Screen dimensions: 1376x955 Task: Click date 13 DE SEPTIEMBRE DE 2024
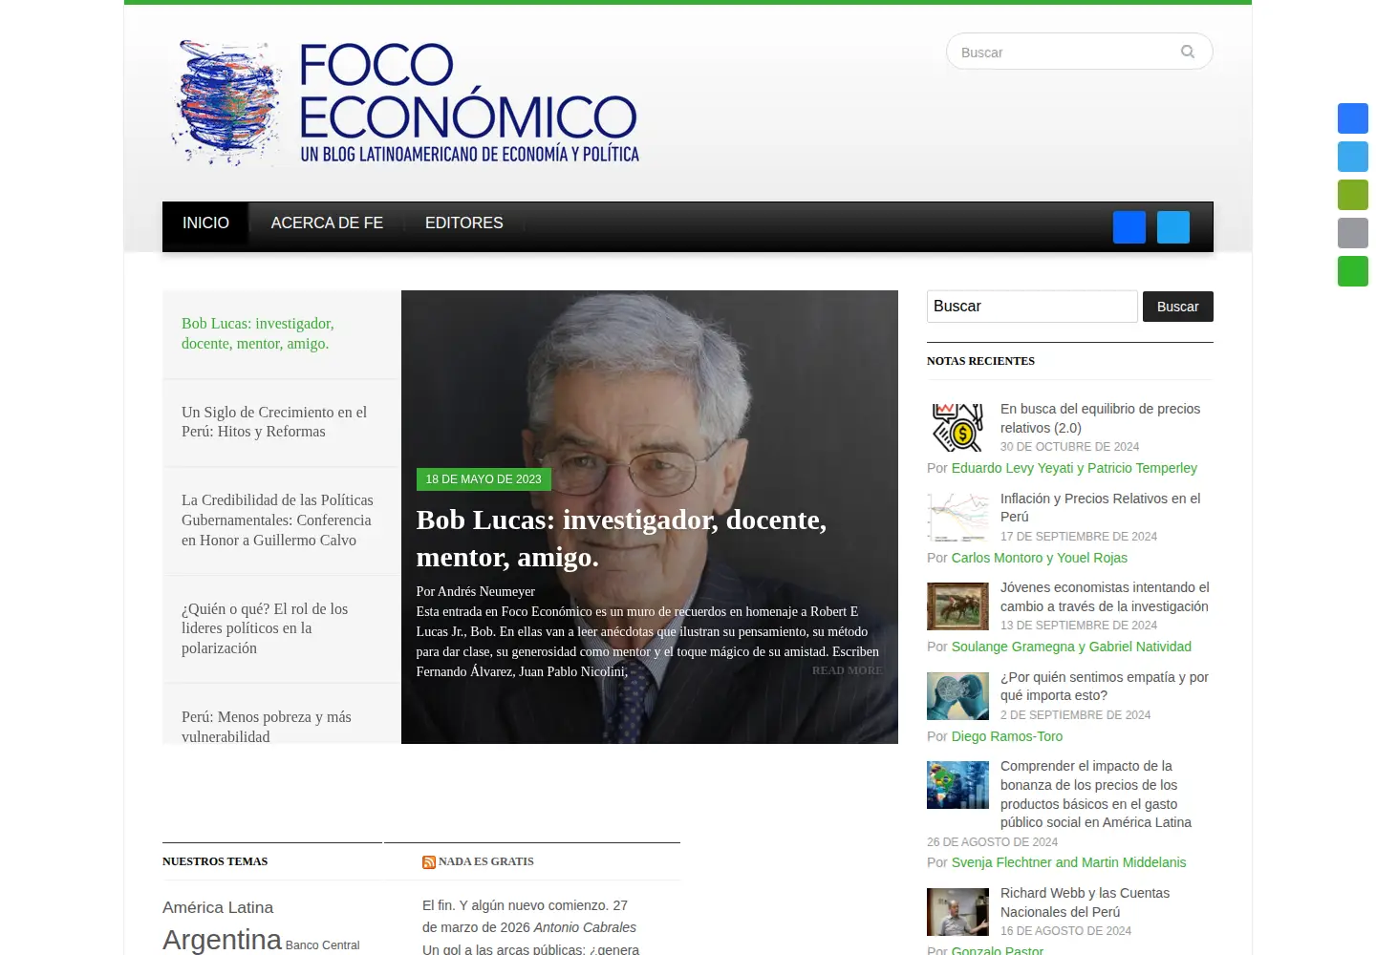(x=1079, y=626)
